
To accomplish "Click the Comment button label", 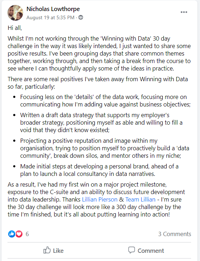I will point(151,251).
